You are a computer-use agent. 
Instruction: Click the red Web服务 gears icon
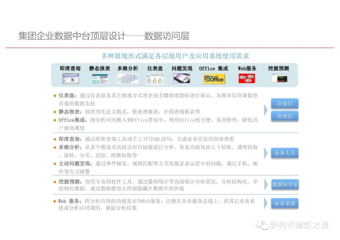(x=247, y=78)
